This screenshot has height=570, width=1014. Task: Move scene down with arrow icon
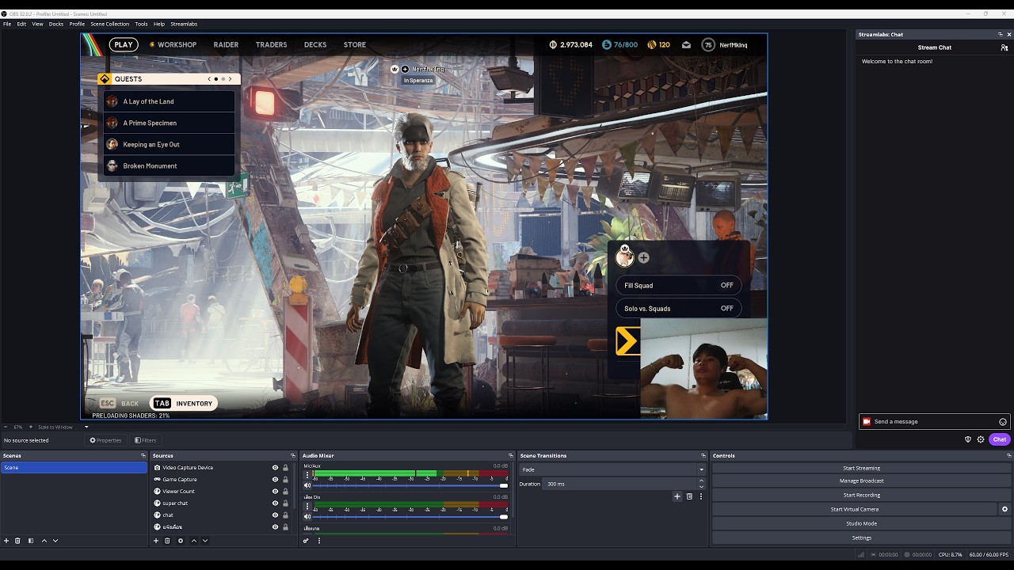55,541
